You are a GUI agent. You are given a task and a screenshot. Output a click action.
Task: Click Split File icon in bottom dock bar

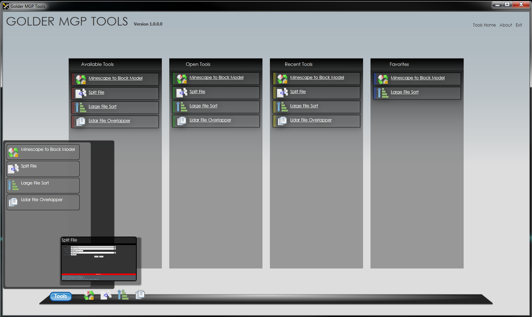106,295
